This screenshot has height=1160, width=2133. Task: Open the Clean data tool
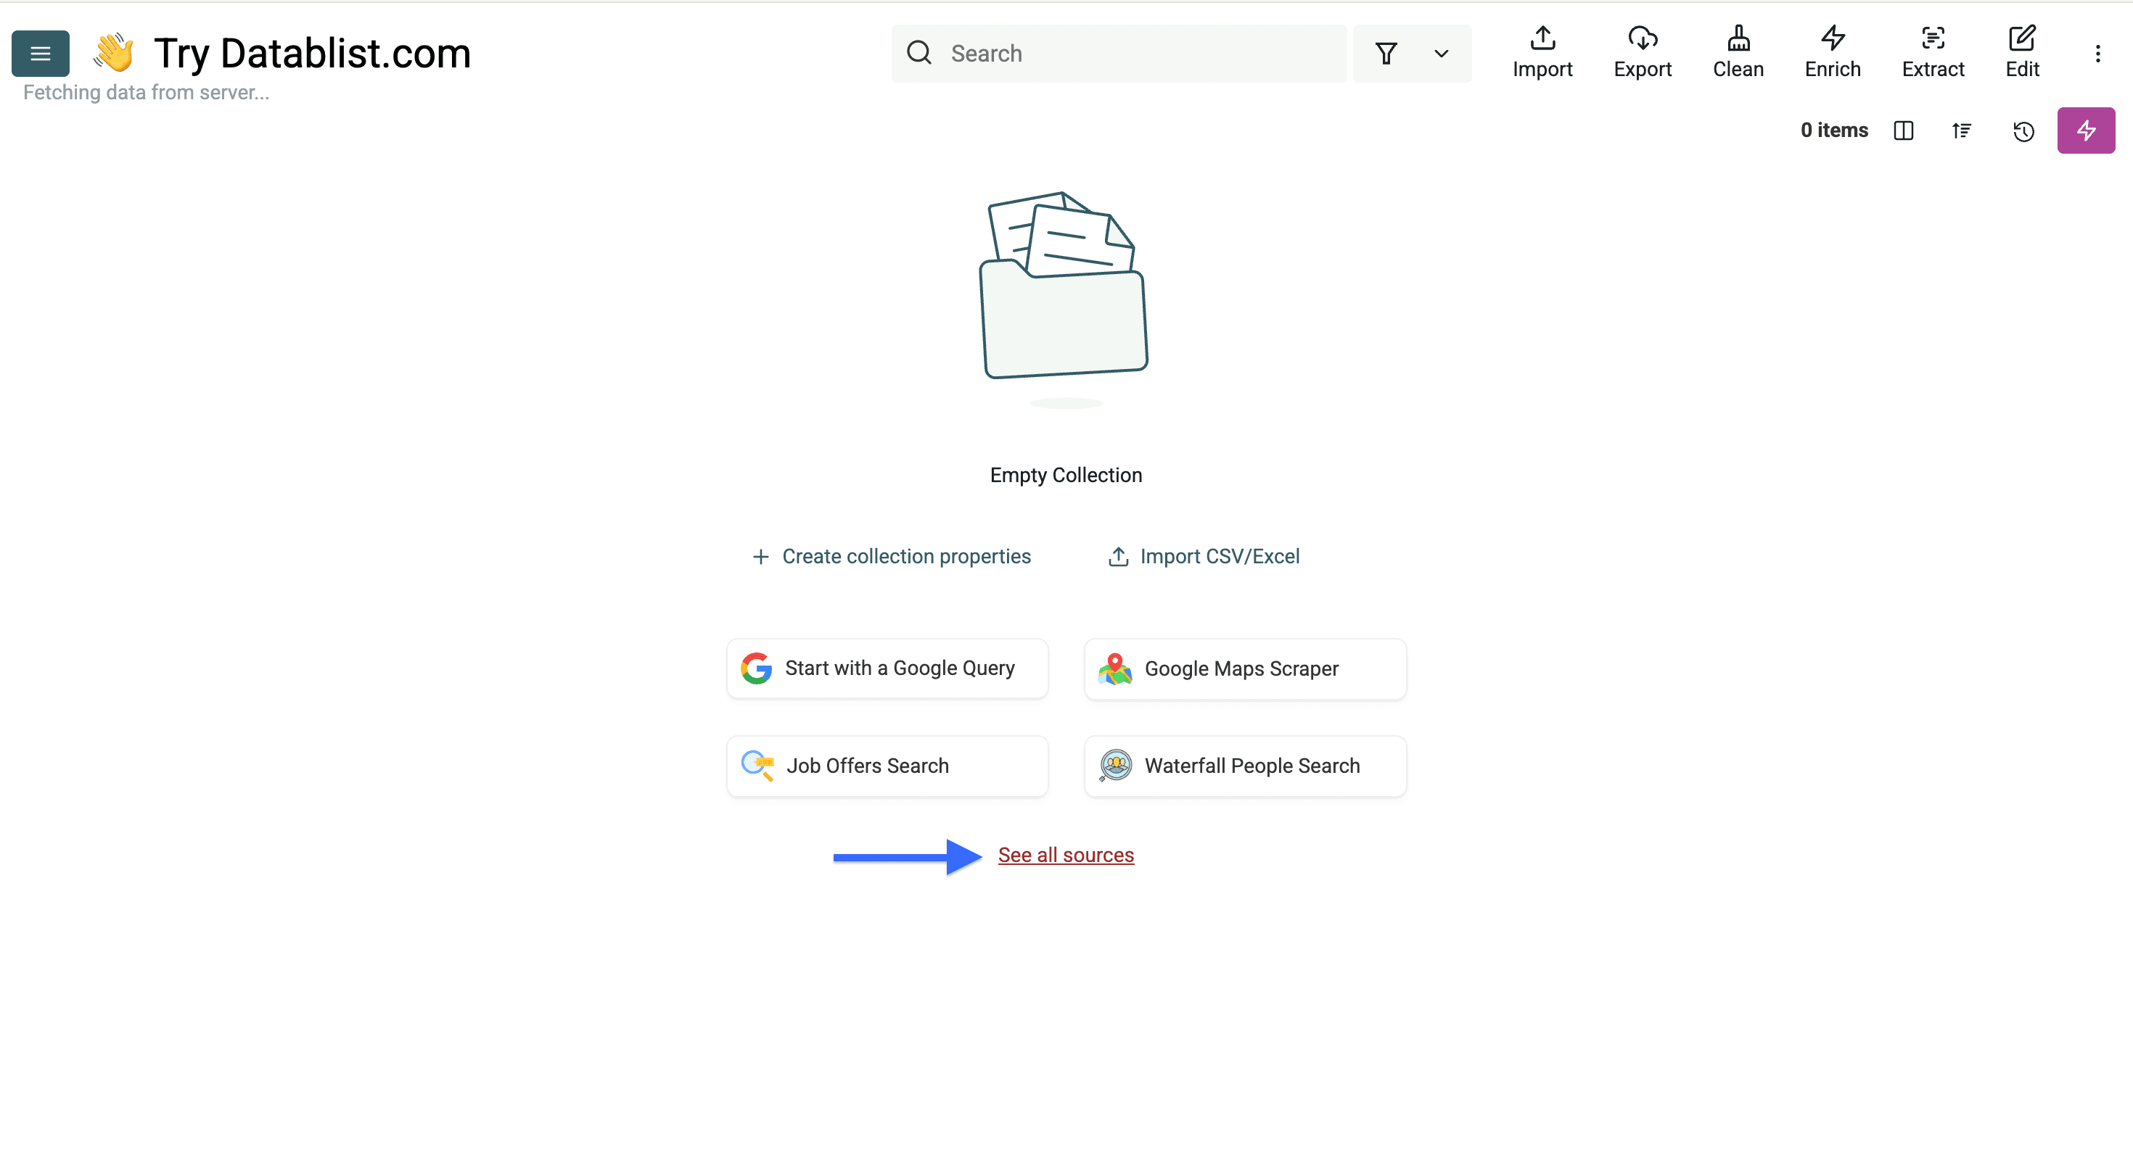(1738, 52)
